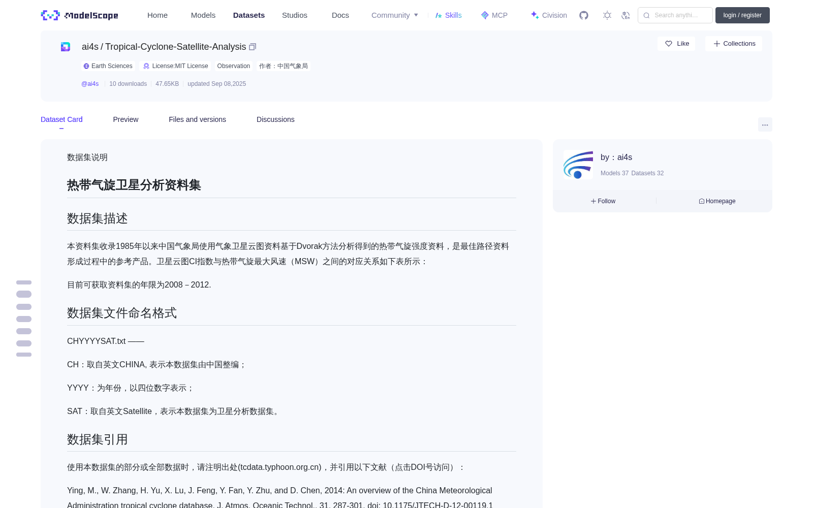This screenshot has height=508, width=813.
Task: Click the CHYYYYSAT.txt line
Action: [x=106, y=341]
